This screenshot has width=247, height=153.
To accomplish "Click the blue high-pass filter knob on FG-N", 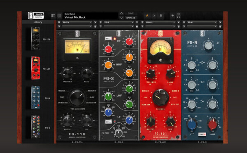I will [x=192, y=124].
